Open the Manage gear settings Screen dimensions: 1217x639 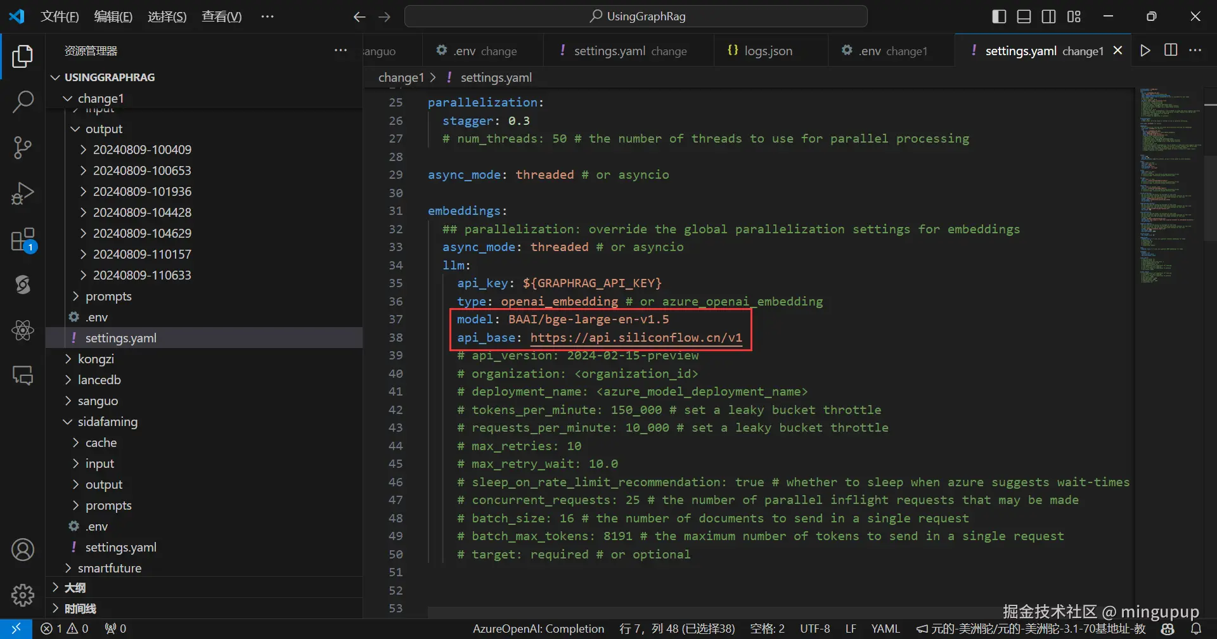(x=23, y=595)
